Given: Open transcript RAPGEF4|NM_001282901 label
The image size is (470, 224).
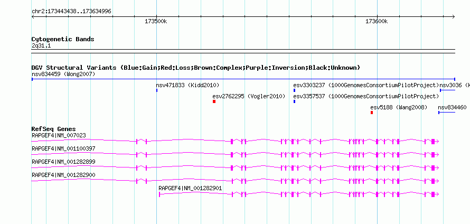Looking at the screenshot, I should coord(190,188).
